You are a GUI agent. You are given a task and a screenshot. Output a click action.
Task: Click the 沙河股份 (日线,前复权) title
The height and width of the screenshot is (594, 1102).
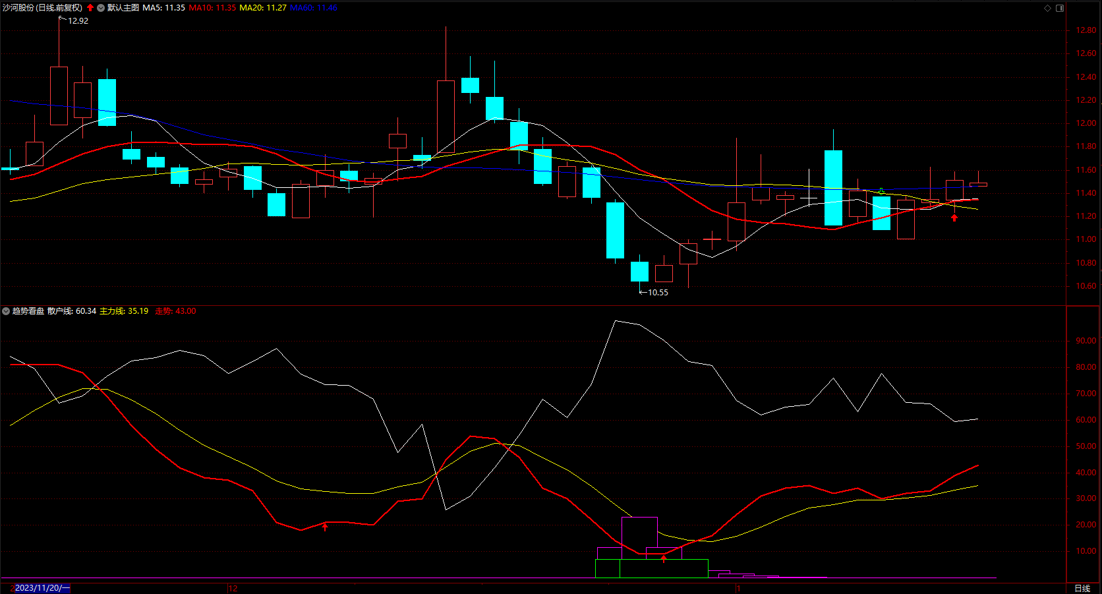[42, 8]
